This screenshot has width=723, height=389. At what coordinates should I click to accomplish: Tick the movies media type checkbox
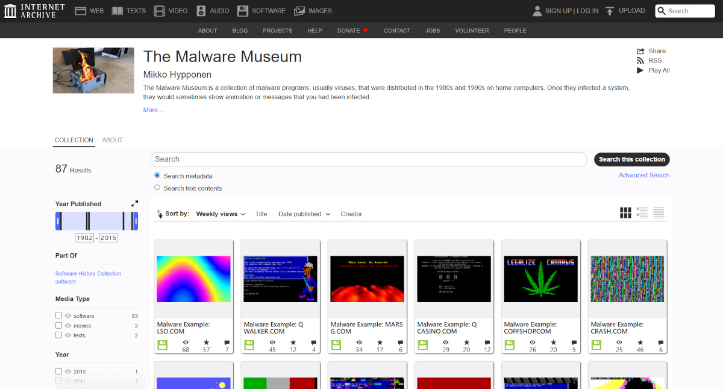58,326
